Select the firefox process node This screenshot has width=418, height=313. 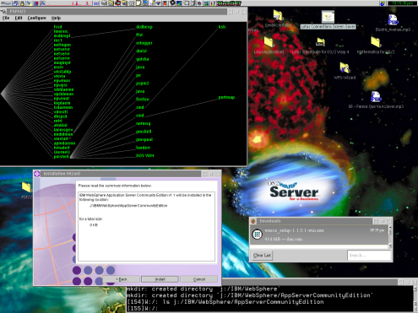[x=143, y=100]
